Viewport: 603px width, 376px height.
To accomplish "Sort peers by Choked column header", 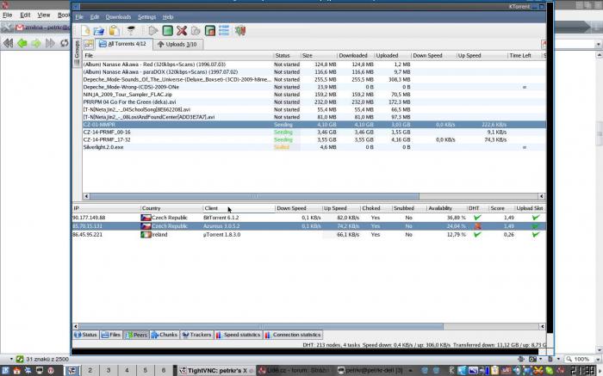I will click(376, 208).
